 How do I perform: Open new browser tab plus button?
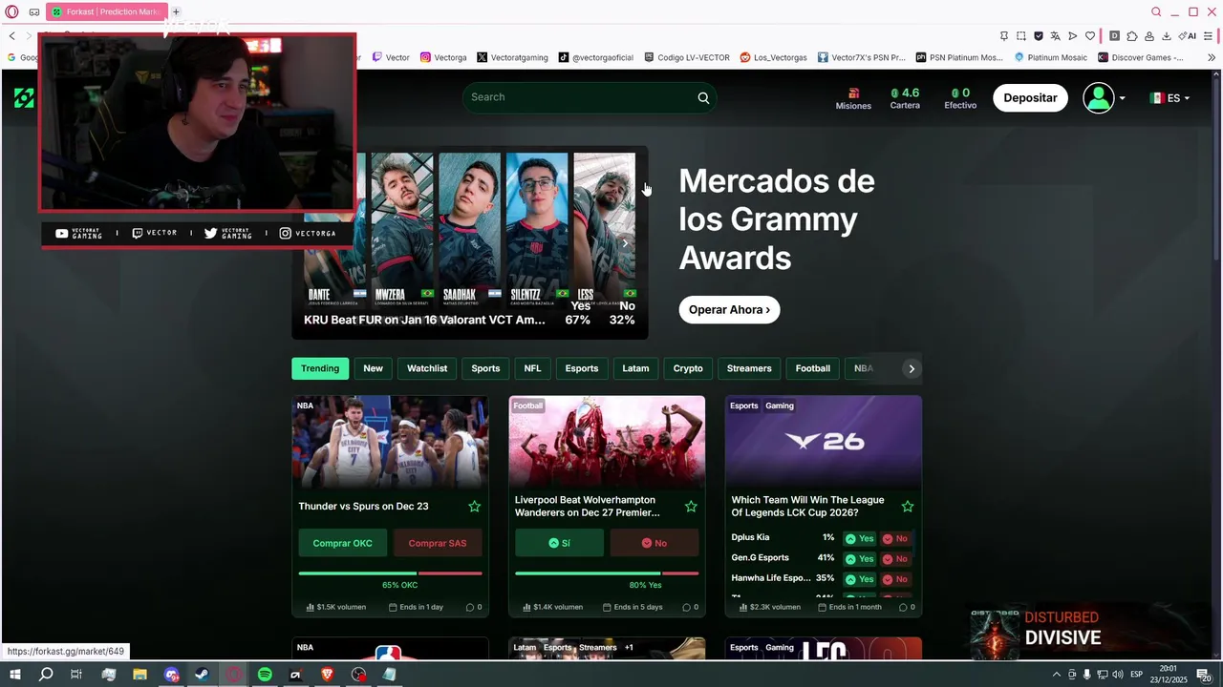pyautogui.click(x=176, y=11)
